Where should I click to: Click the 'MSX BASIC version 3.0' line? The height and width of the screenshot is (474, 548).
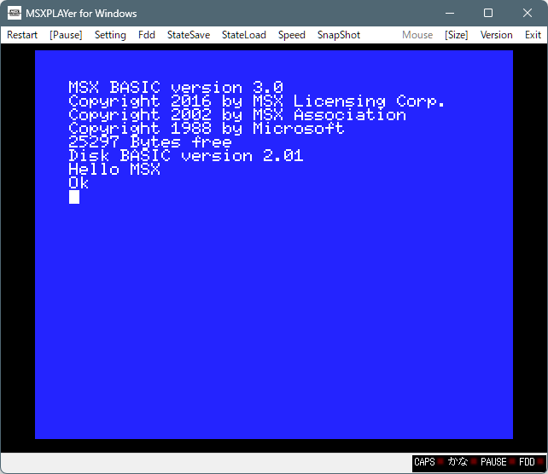(x=176, y=87)
